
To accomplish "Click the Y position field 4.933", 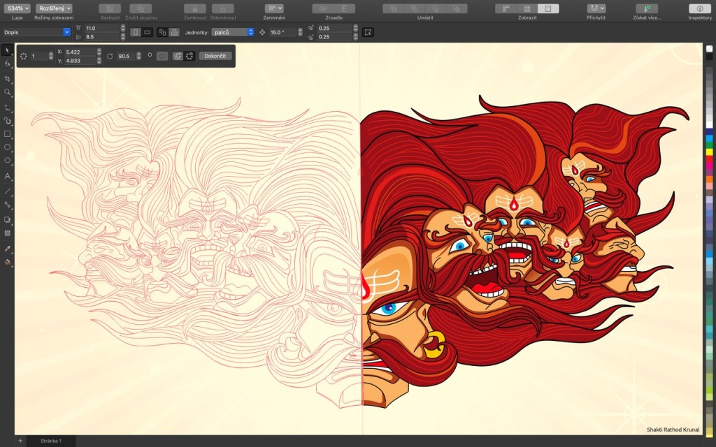I will (80, 61).
